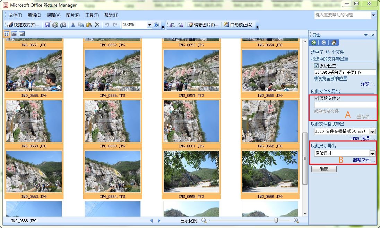Viewport: 380px width, 228px height.
Task: Click the Cut scissors icon
Action: (73, 25)
